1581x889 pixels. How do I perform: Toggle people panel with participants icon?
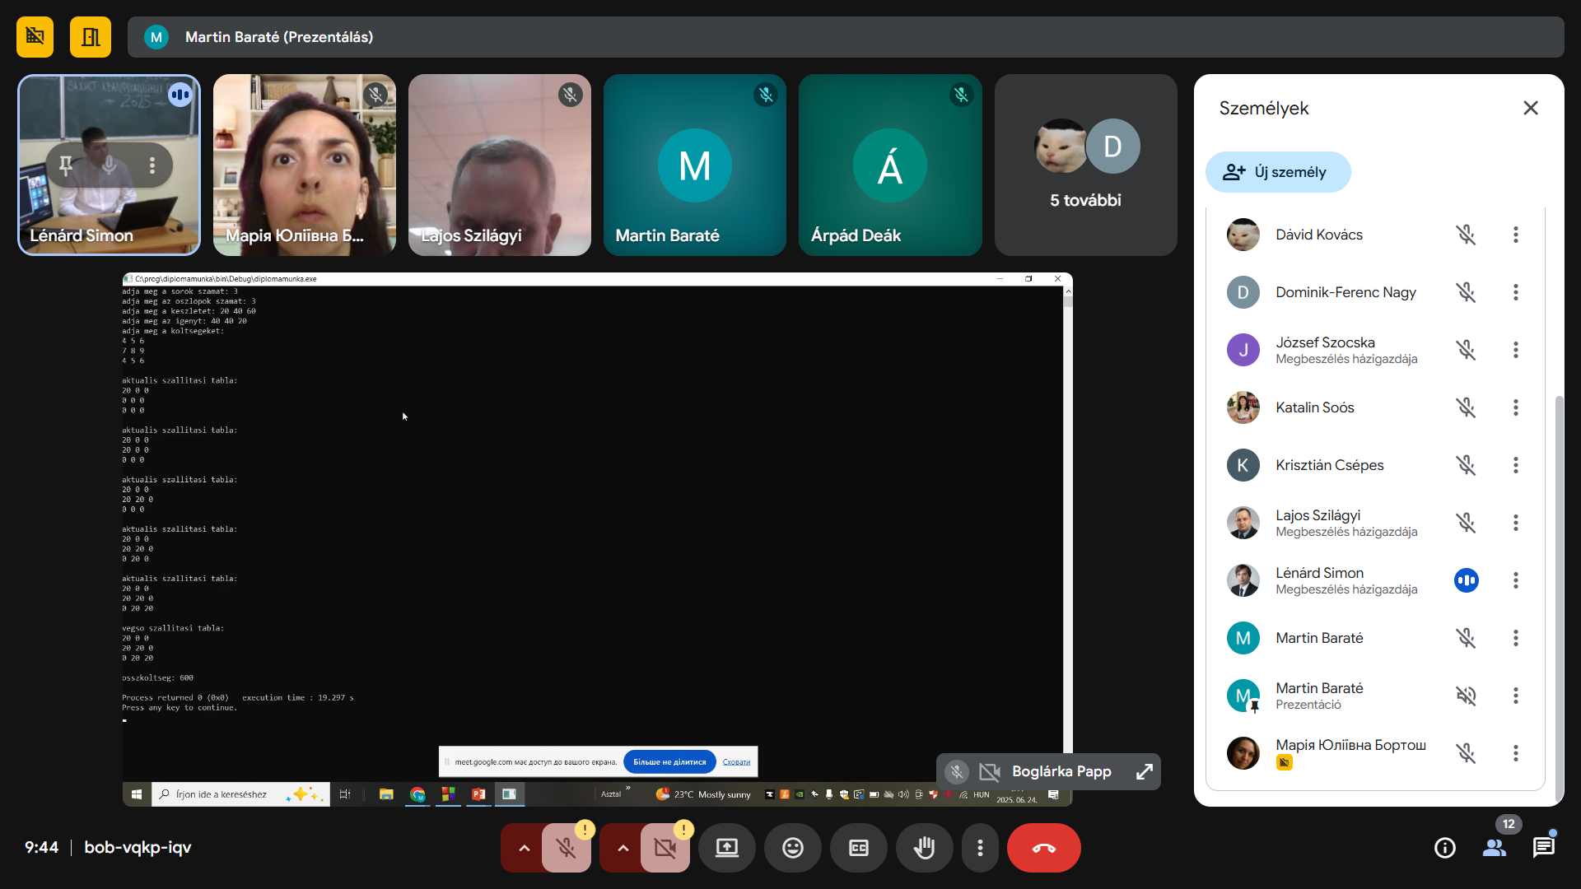(x=1494, y=848)
